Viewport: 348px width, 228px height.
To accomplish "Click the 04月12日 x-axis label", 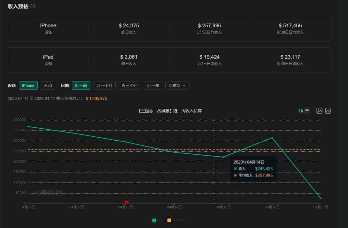I will [77, 207].
